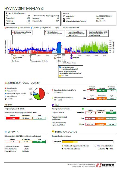Click the green icon beside Palautumisen määrä / vrk
121x172 pixels.
tap(52, 97)
